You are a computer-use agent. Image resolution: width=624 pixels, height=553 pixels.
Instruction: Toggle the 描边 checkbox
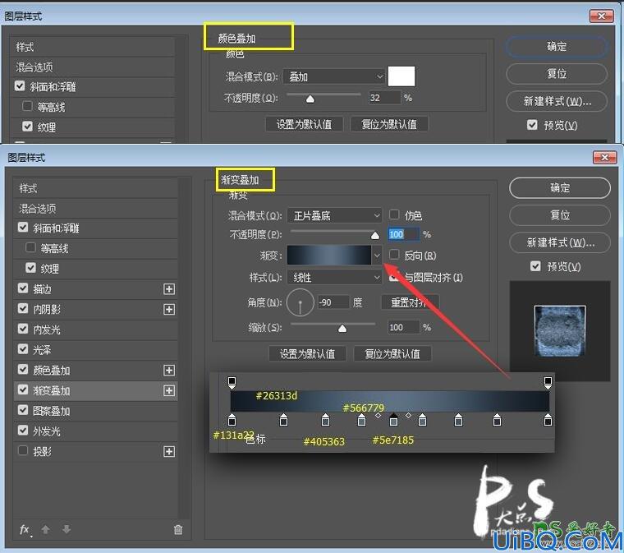pyautogui.click(x=23, y=288)
